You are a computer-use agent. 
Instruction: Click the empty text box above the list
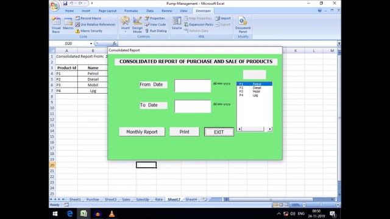click(255, 74)
